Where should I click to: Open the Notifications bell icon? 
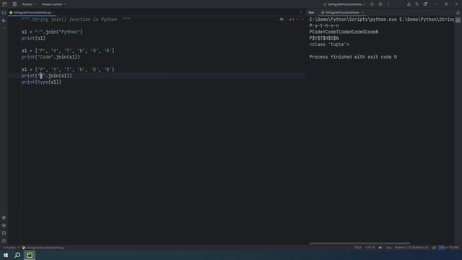[458, 13]
